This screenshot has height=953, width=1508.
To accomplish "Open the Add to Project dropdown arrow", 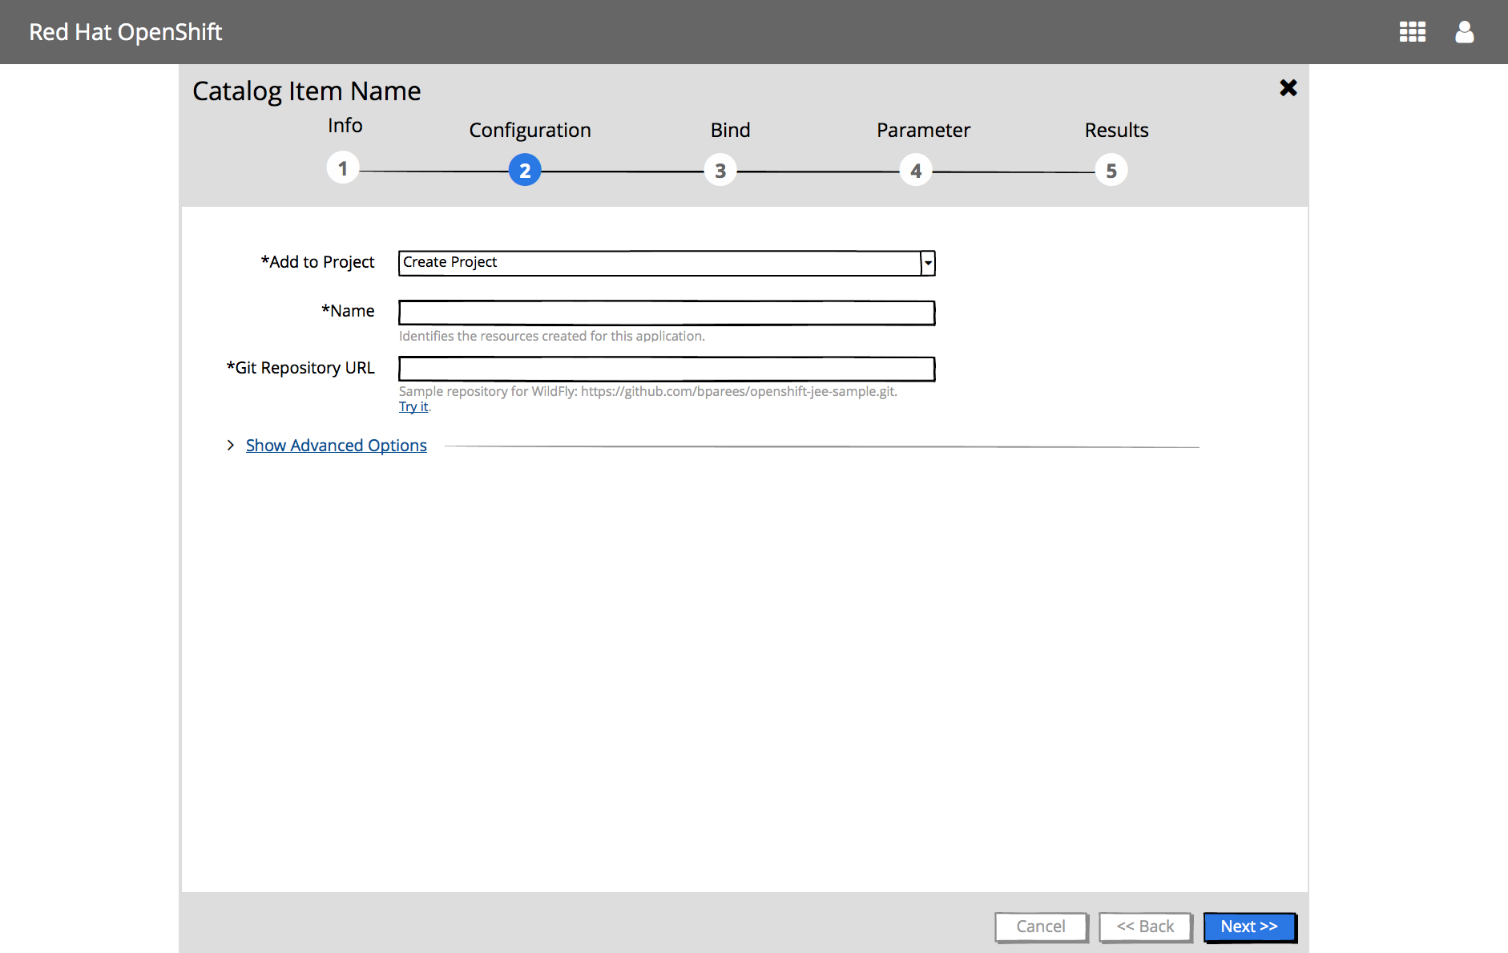I will (928, 263).
